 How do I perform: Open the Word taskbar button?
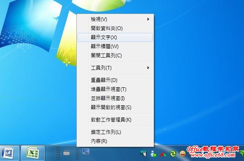pos(9,153)
